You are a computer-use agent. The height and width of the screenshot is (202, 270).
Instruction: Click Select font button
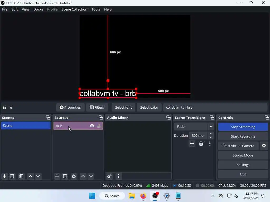[x=123, y=108]
